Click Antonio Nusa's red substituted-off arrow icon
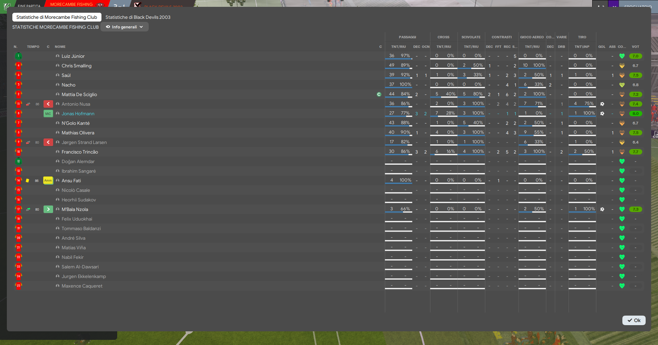This screenshot has width=658, height=345. 48,104
